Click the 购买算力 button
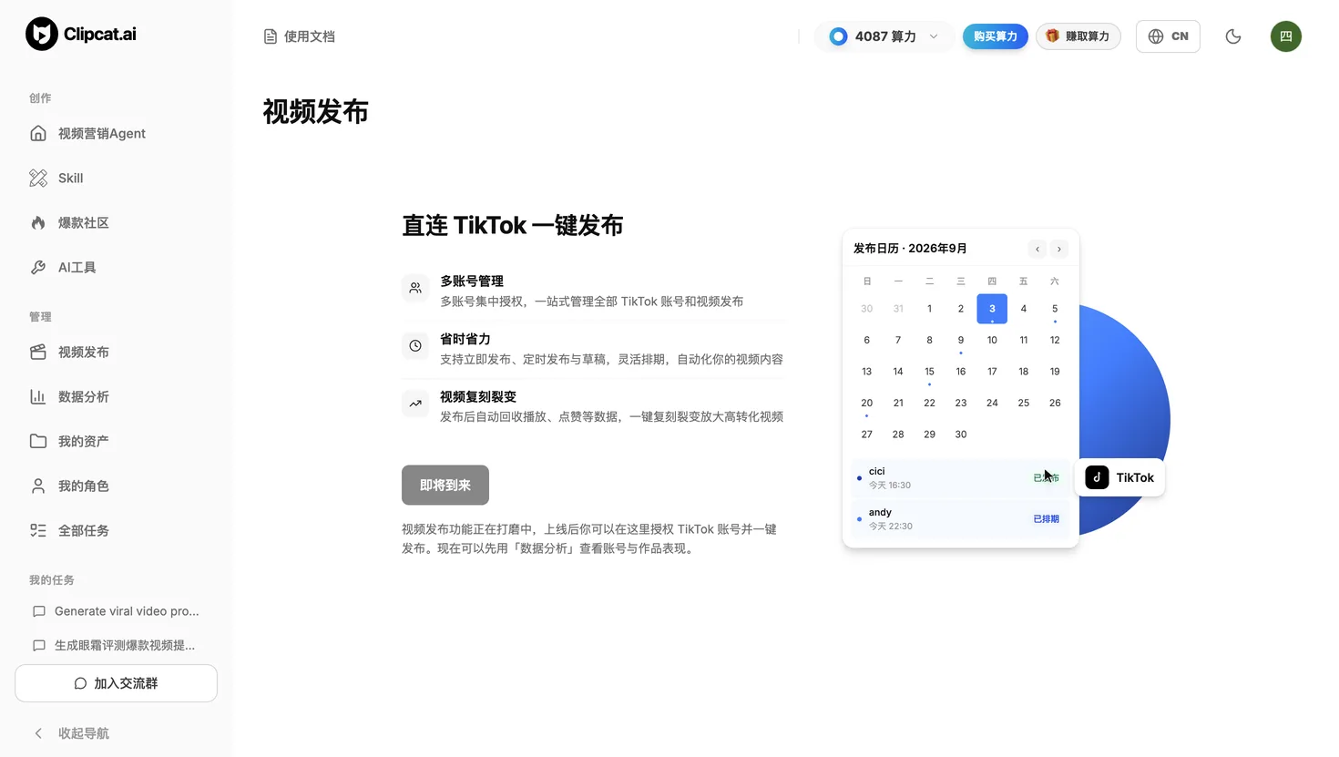 pos(995,36)
